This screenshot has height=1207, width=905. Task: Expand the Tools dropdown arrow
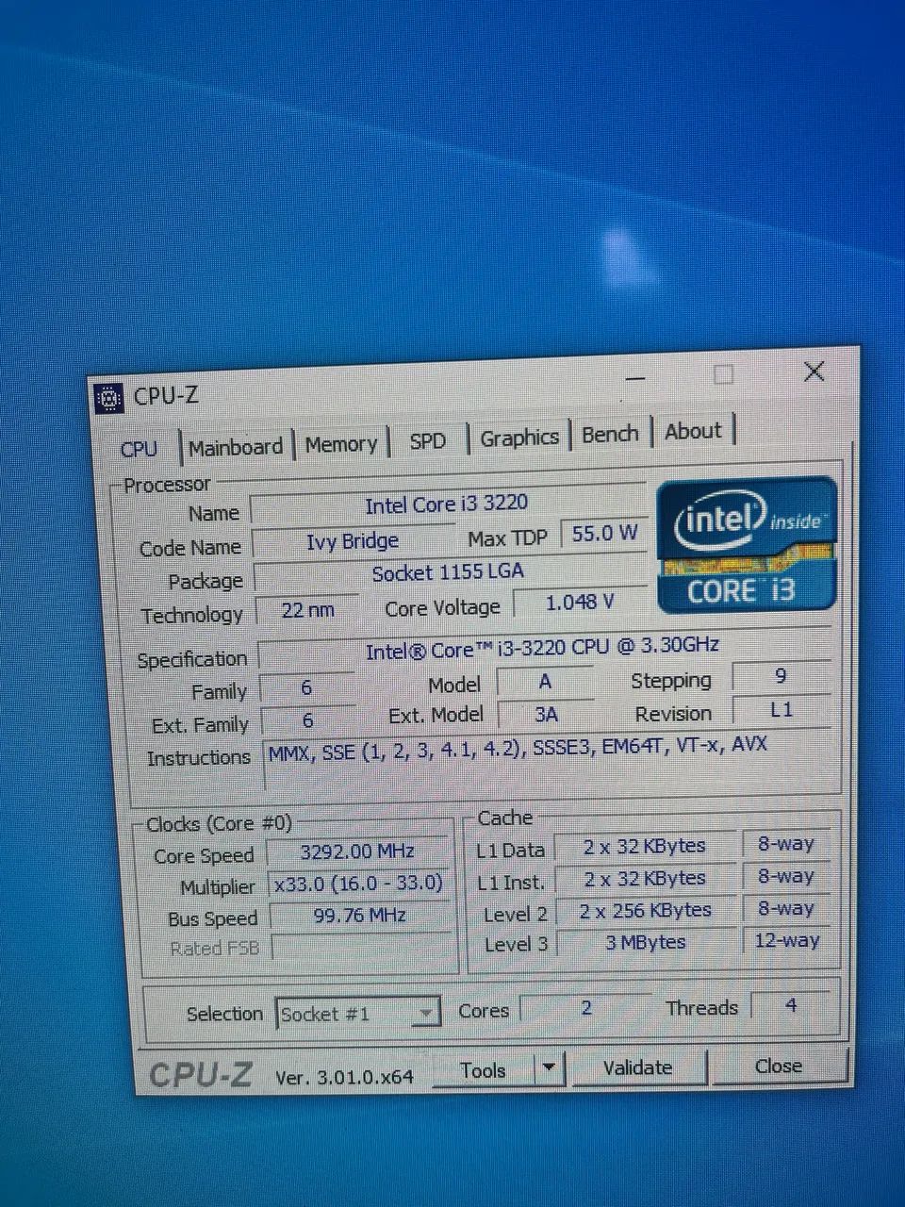pos(549,1068)
